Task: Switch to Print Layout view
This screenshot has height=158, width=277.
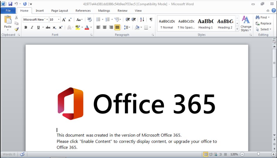Action: [206, 154]
